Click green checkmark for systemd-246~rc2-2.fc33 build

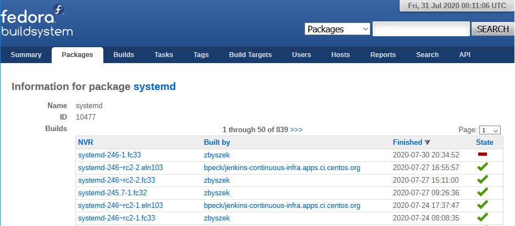pos(483,180)
